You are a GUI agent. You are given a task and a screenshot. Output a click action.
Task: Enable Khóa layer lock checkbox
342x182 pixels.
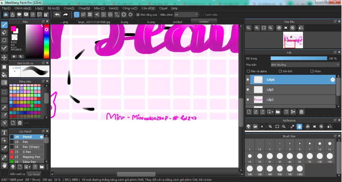pyautogui.click(x=312, y=71)
